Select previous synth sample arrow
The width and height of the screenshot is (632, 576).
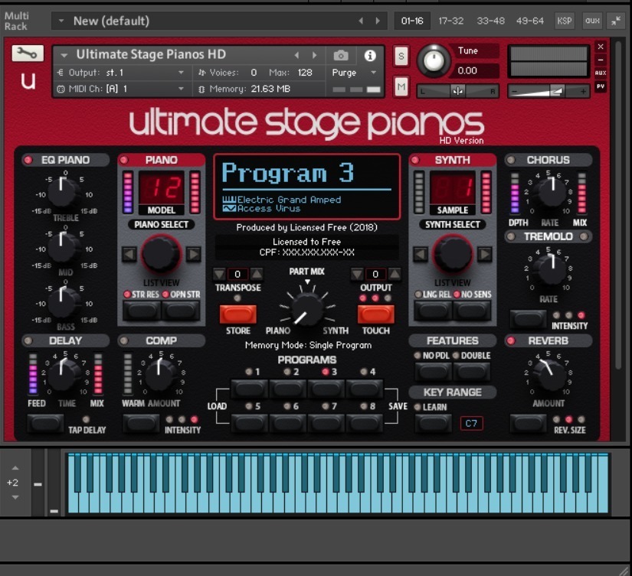point(421,254)
